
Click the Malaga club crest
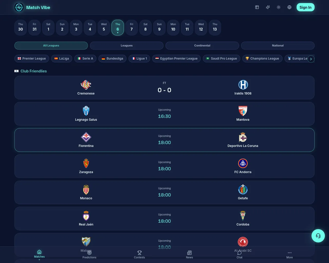[86, 242]
